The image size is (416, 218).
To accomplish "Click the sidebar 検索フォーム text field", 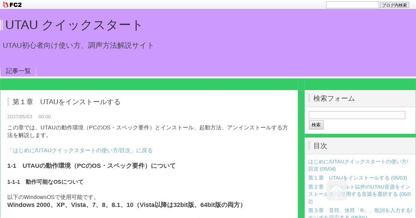I will pos(357,115).
